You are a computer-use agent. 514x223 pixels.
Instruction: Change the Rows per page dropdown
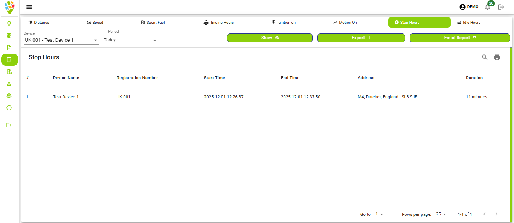tap(441, 214)
